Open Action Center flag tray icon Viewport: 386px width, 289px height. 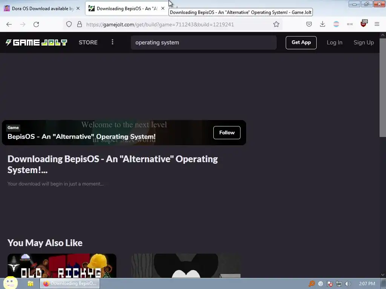tap(329, 284)
